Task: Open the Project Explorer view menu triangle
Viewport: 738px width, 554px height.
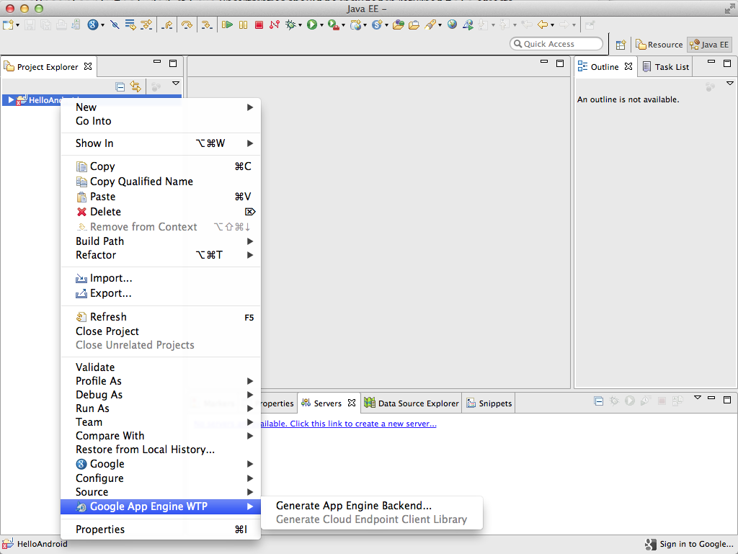Action: 176,84
